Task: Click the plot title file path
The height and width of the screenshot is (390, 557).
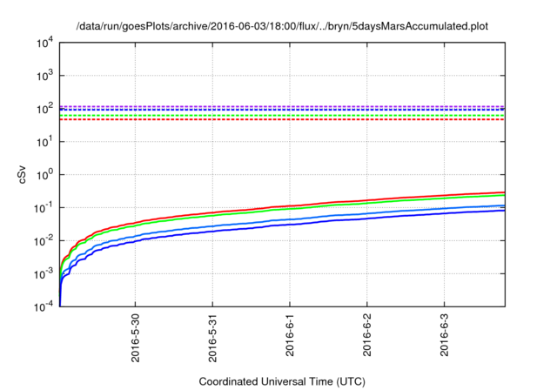Action: point(283,26)
